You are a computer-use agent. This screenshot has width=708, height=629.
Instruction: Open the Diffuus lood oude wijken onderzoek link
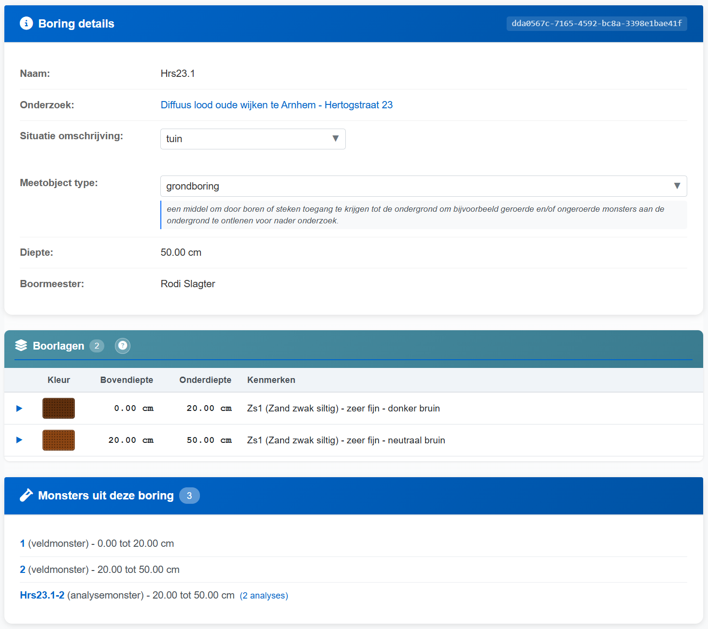(276, 105)
